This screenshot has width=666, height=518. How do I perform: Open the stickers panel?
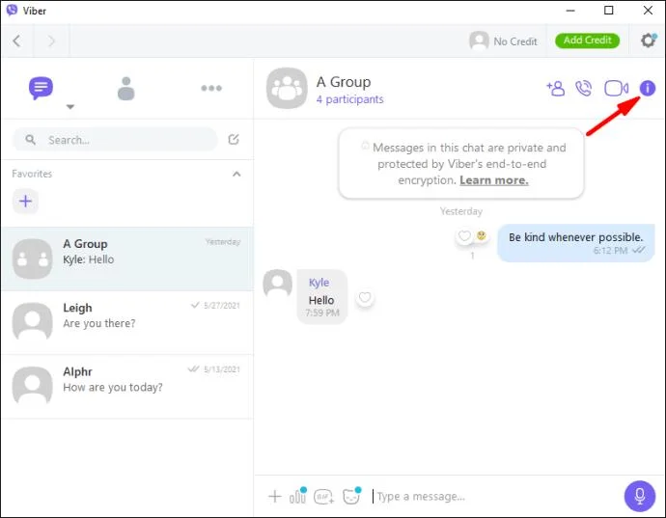351,496
